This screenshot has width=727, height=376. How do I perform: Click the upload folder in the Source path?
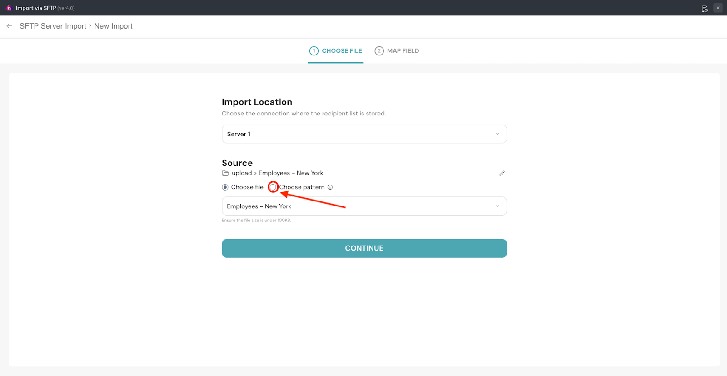[x=242, y=173]
